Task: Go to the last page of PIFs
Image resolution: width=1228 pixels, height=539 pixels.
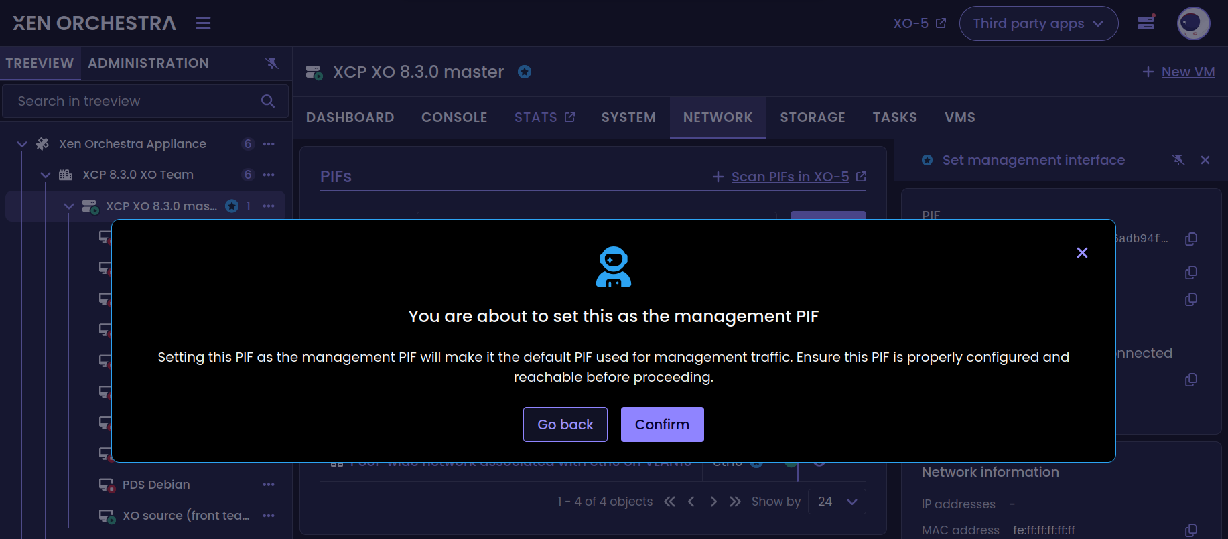Action: pos(735,502)
